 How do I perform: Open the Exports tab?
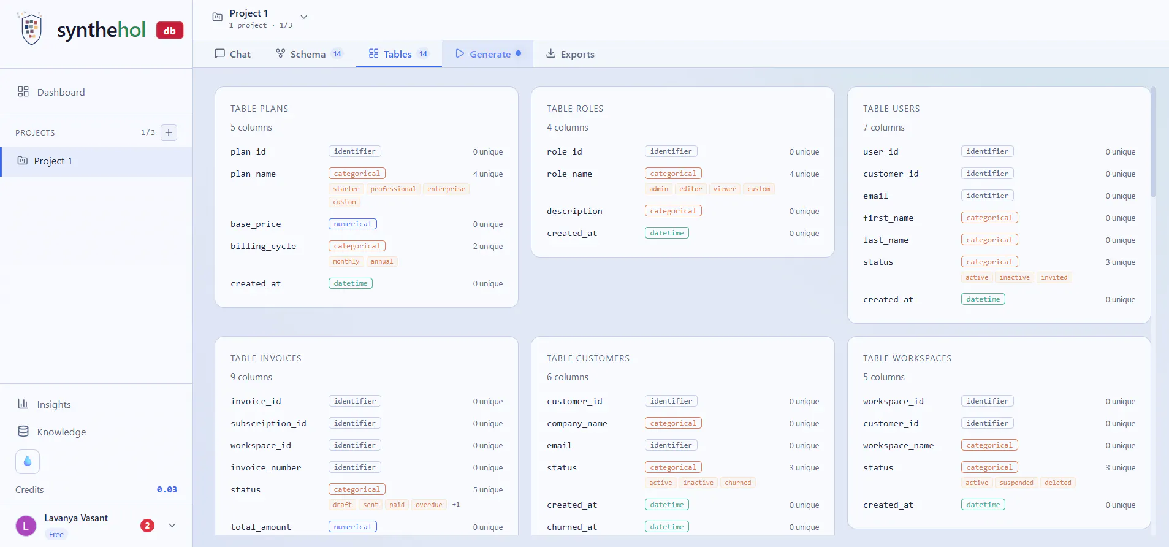tap(571, 54)
